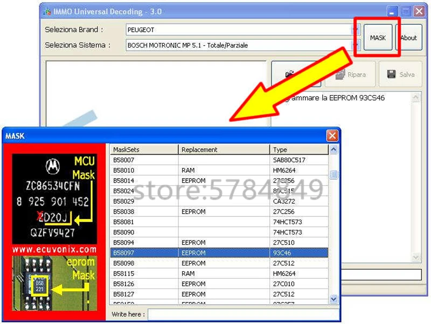Select the B58126 mask row
This screenshot has width=431, height=324.
[x=219, y=284]
